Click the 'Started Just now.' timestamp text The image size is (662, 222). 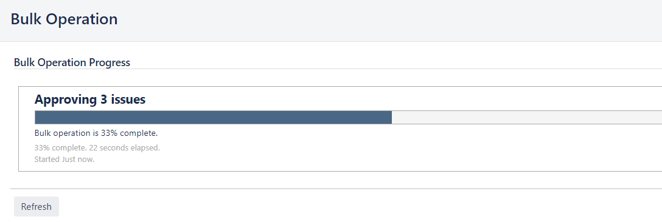[x=64, y=160]
